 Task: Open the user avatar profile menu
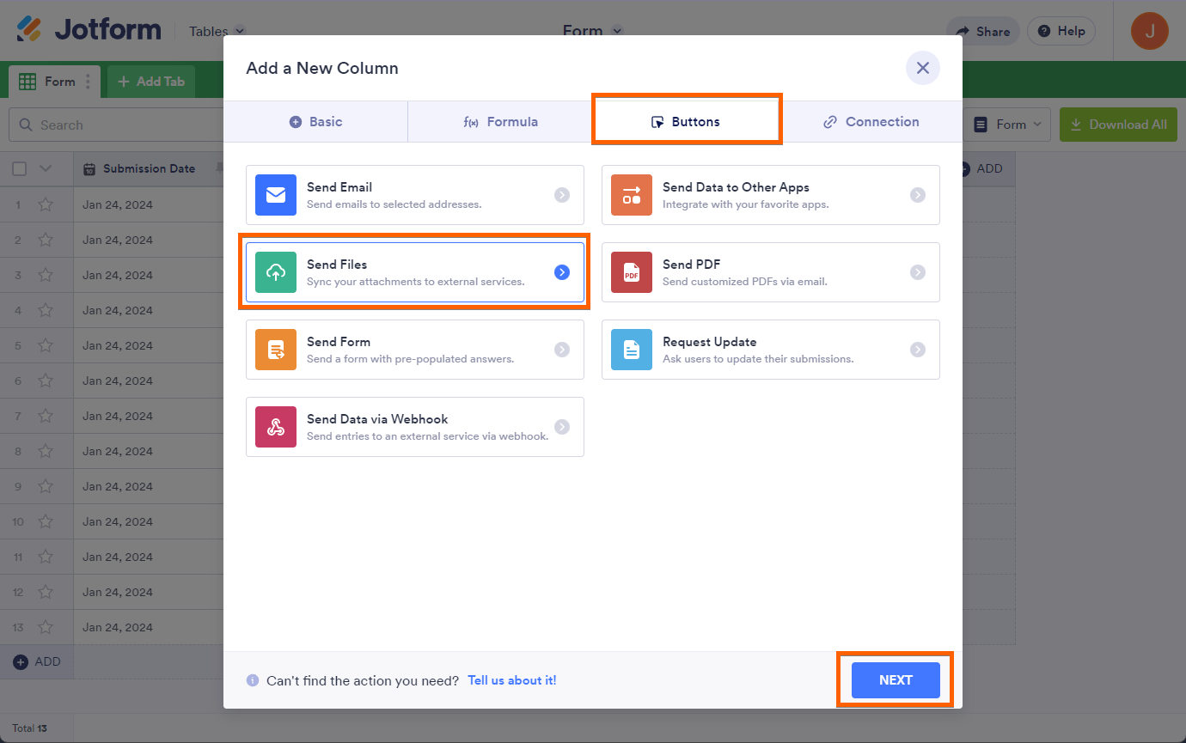point(1149,31)
